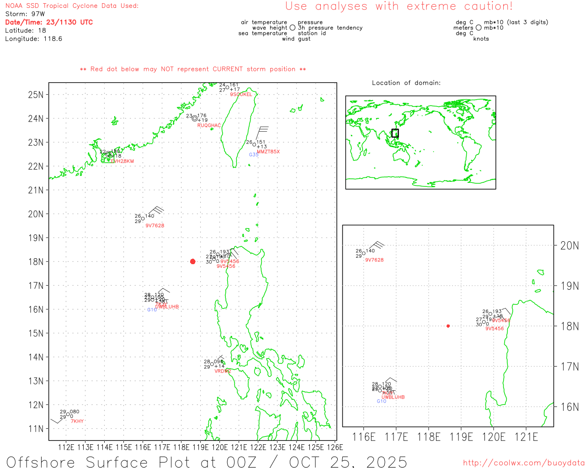Click the red storm dot in zoomed inset
Viewport: 585px width, 468px height.
click(x=448, y=326)
